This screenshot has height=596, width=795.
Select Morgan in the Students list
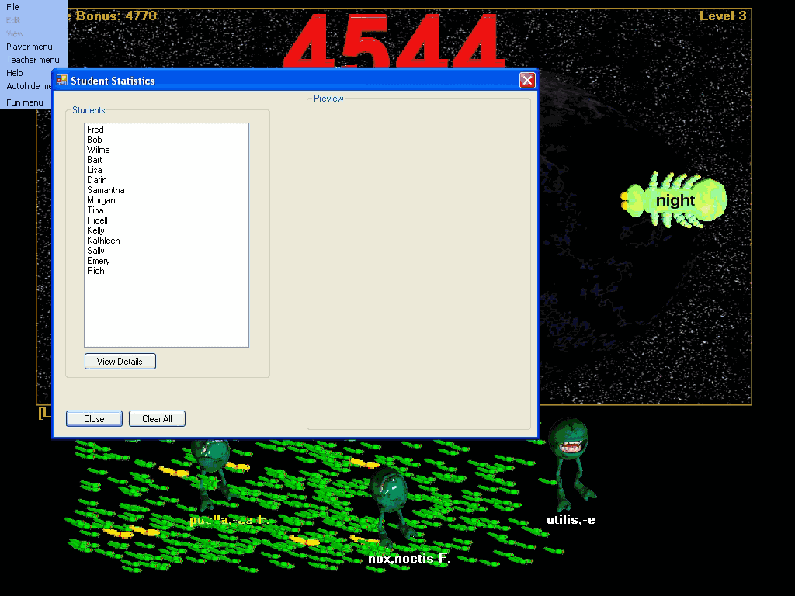pos(101,200)
